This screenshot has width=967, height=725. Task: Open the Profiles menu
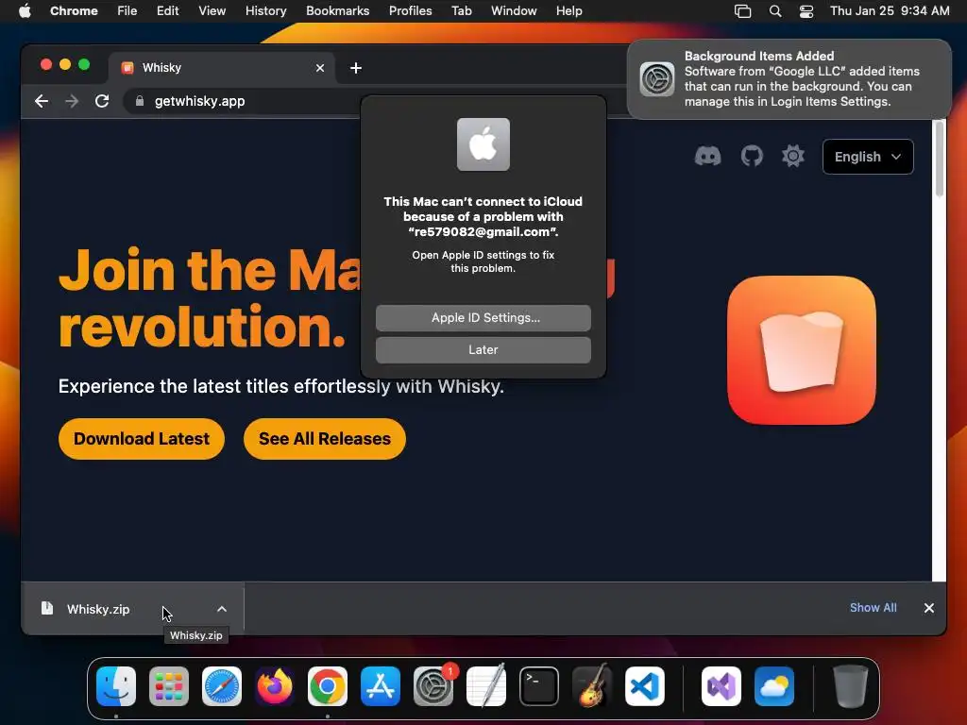click(410, 11)
